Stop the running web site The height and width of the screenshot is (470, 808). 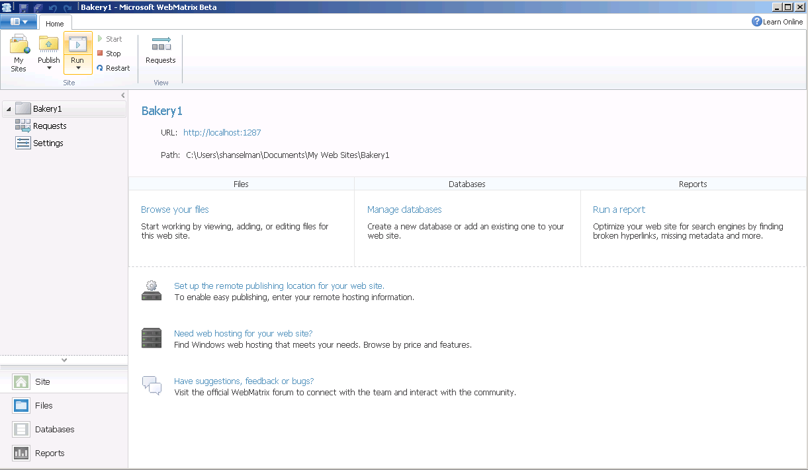pos(109,54)
